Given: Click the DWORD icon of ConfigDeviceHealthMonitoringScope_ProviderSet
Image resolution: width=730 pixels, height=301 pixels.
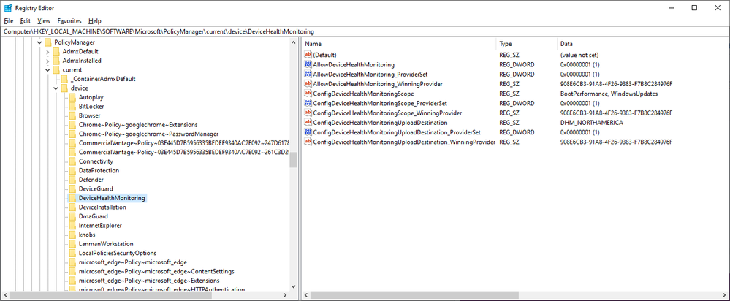Looking at the screenshot, I should click(x=308, y=103).
